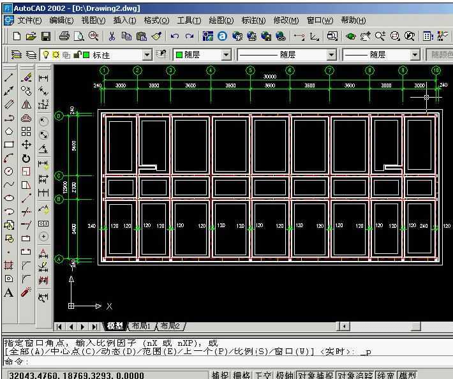
Task: Toggle 栅格 grid display in status bar
Action: click(242, 375)
